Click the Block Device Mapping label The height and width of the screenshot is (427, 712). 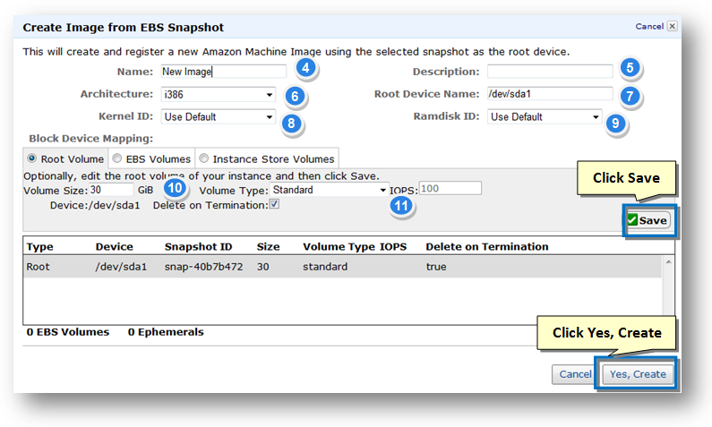(x=90, y=139)
